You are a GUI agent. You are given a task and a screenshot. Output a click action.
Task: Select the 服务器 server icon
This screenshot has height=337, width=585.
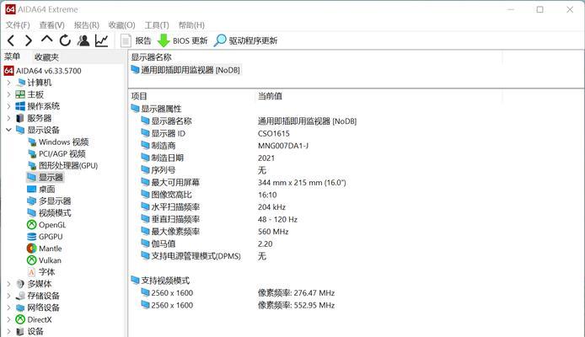(x=20, y=118)
